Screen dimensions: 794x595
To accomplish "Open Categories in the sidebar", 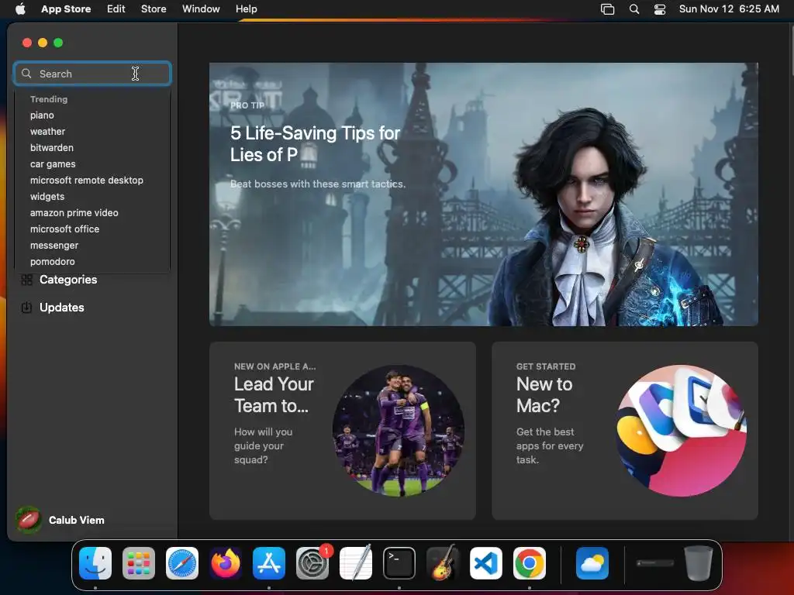I will point(68,280).
